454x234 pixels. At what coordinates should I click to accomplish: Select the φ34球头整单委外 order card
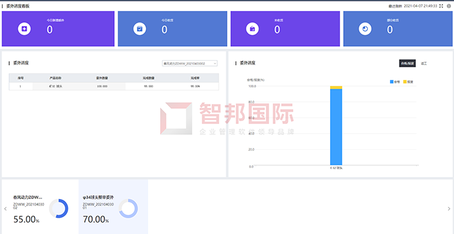(x=113, y=207)
